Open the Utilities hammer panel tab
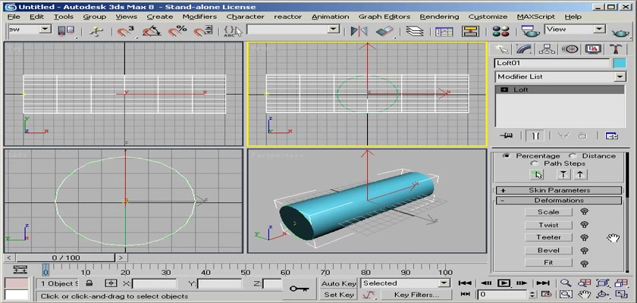The image size is (637, 303). 616,49
